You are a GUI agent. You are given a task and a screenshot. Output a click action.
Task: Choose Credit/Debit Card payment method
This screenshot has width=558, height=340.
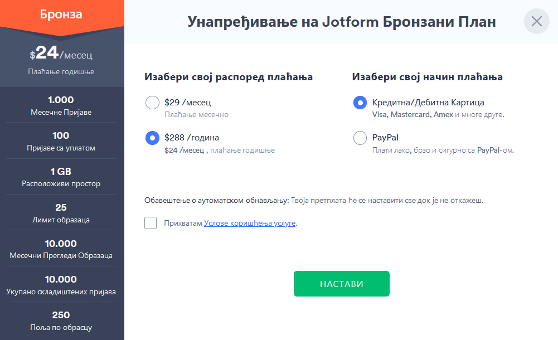360,103
